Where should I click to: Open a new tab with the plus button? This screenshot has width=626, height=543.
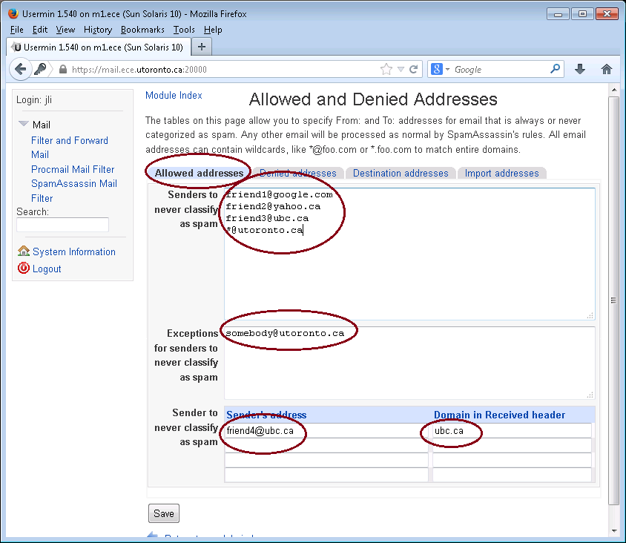click(x=202, y=47)
